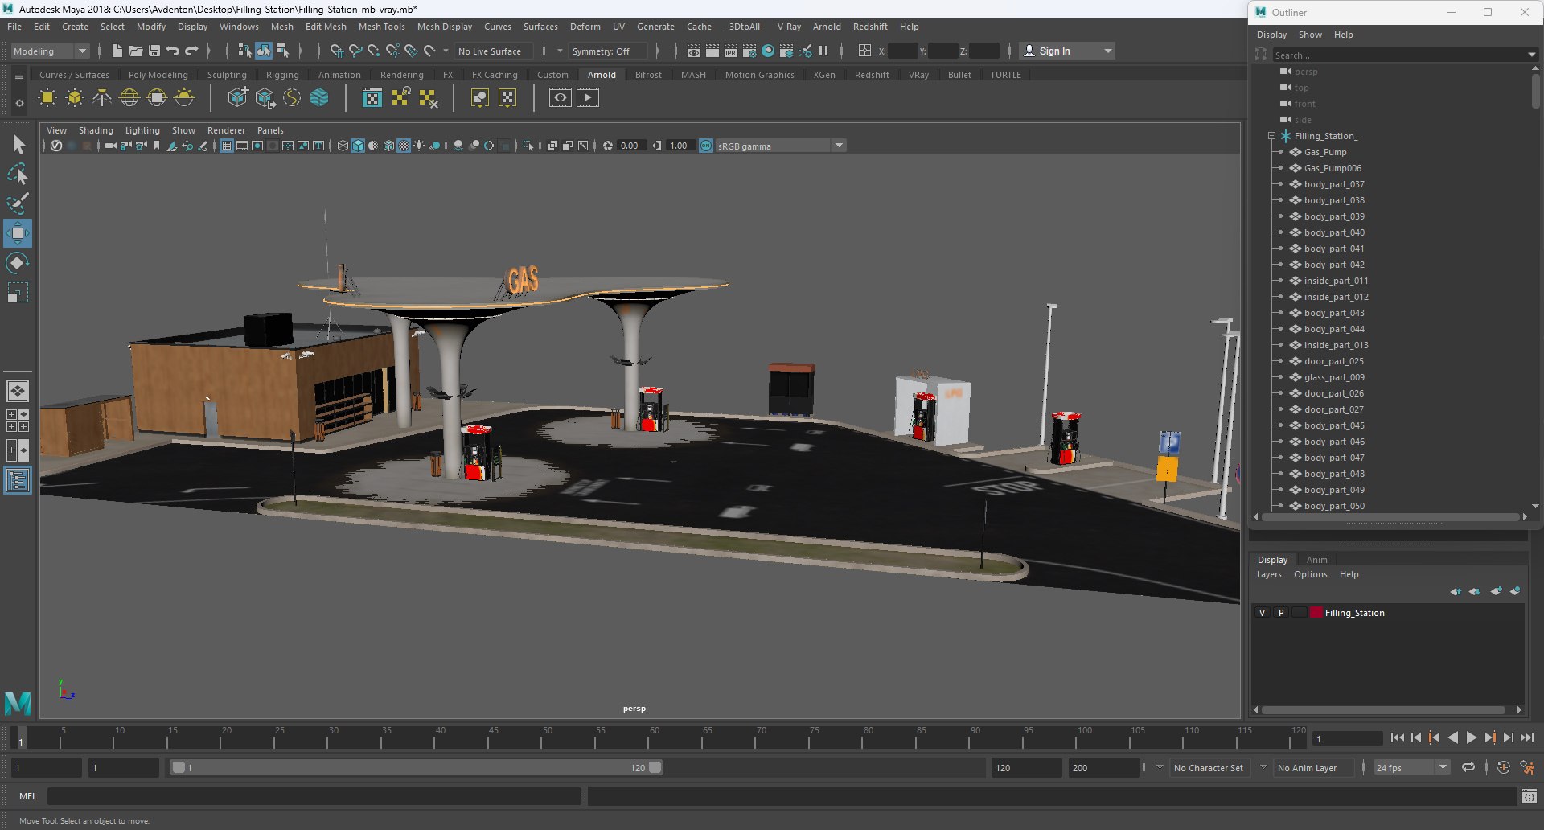Screen dimensions: 1544x830
Task: Open Layers menu in layer editor
Action: click(1269, 574)
